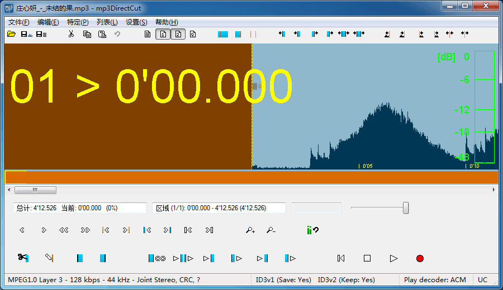The width and height of the screenshot is (503, 290).
Task: Jump back with the double left chevrons
Action: pyautogui.click(x=64, y=230)
